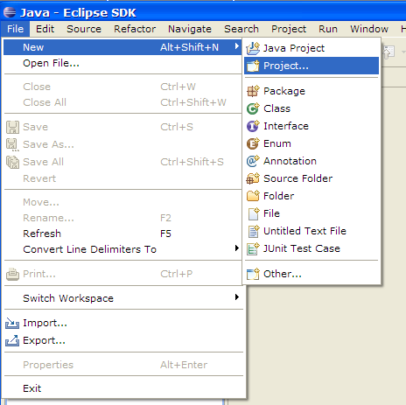Click the Export icon in File menu
Screen dimensions: 406x405
[12, 340]
